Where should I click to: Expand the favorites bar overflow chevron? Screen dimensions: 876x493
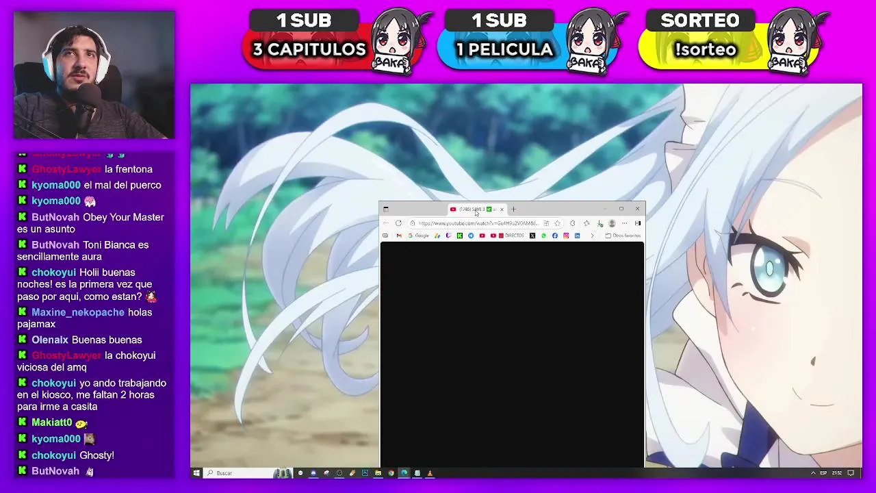click(593, 236)
